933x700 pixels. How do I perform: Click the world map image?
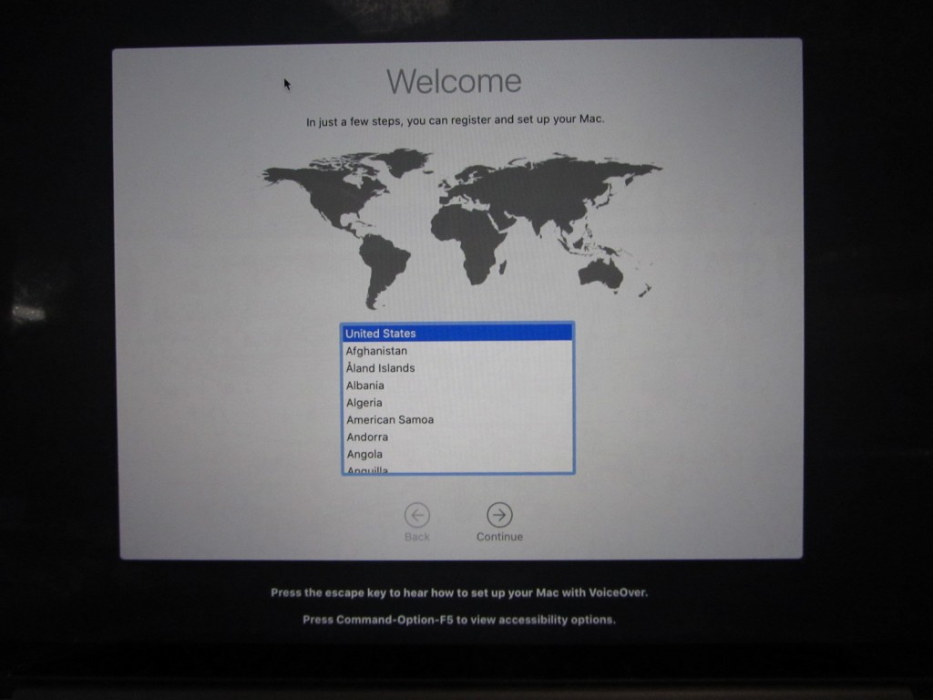pyautogui.click(x=462, y=229)
